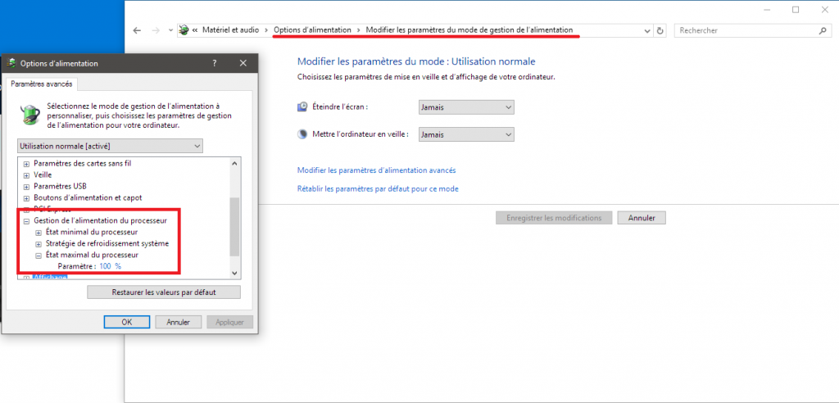Open the Utilisation normale [activé] dropdown
The height and width of the screenshot is (403, 839).
tap(110, 146)
